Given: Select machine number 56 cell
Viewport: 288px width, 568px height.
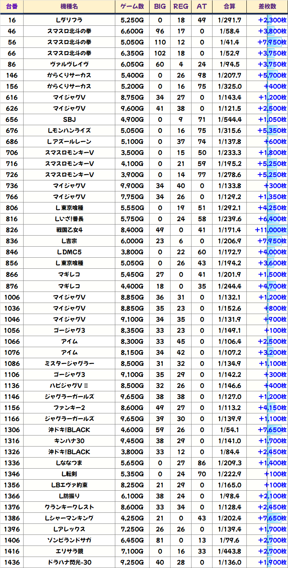Looking at the screenshot, I should click(x=11, y=42).
